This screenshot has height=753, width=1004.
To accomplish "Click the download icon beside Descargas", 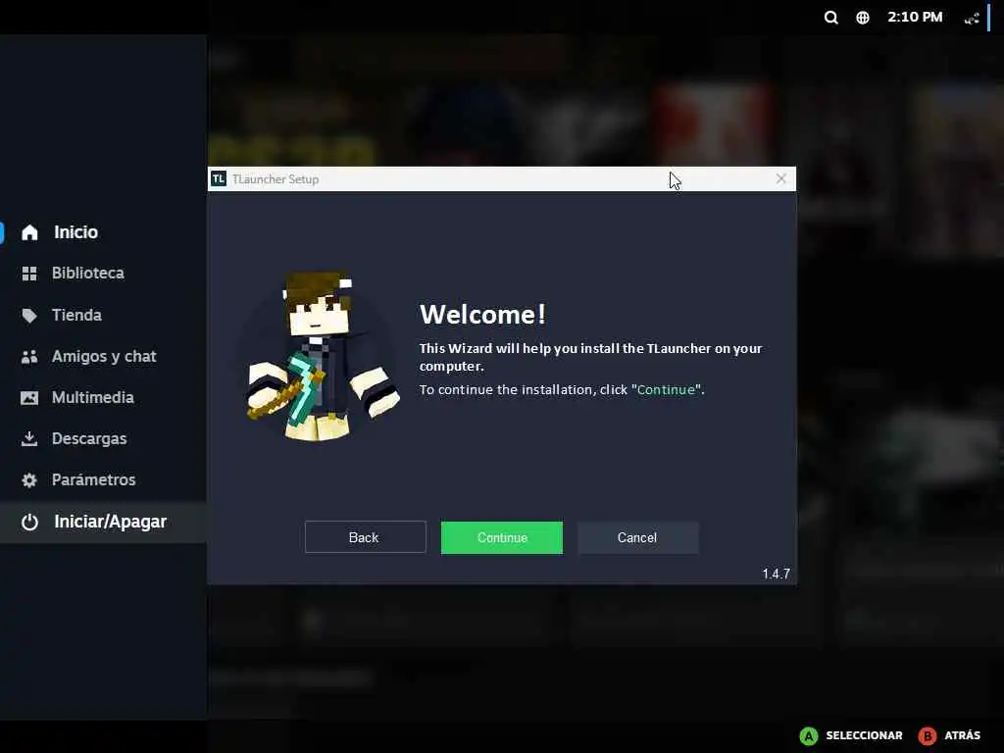I will (x=29, y=438).
